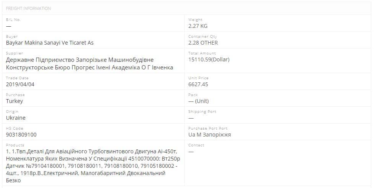Select the weight value 2.27 KG
Screen dimensions: 374x188
pyautogui.click(x=198, y=26)
